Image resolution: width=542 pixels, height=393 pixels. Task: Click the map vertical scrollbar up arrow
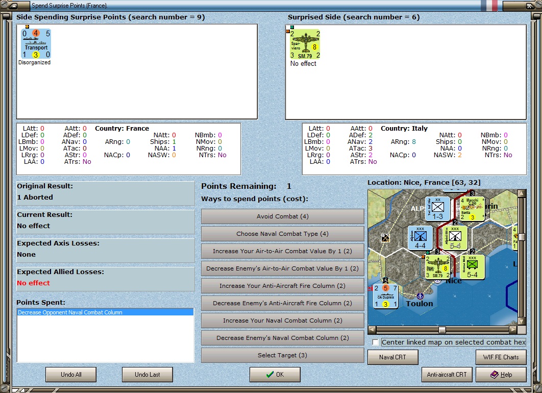pos(522,193)
